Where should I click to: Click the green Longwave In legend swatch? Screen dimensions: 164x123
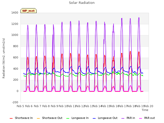(68, 118)
